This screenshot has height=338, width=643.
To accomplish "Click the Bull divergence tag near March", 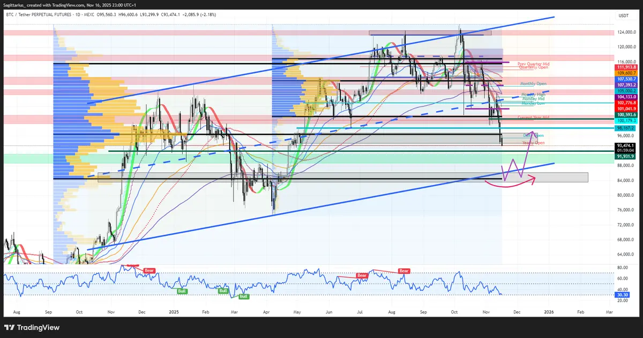I will click(243, 296).
